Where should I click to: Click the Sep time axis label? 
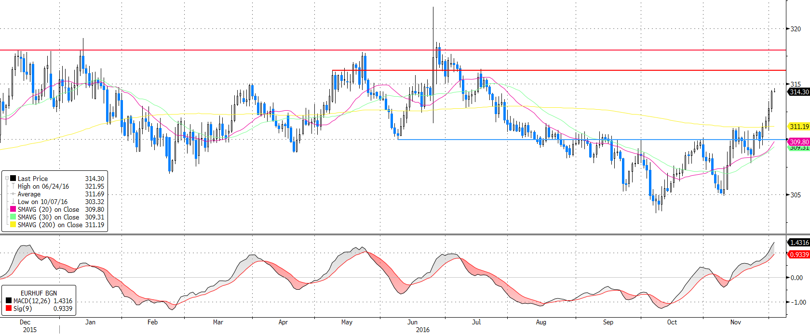(608, 322)
